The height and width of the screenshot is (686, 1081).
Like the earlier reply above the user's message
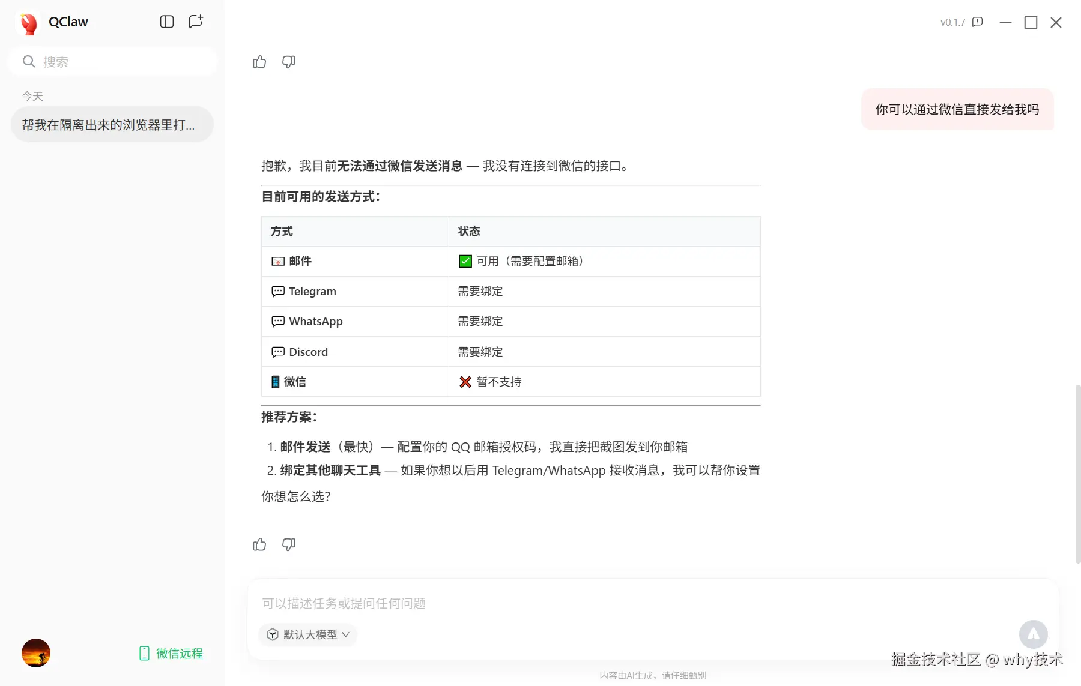(259, 62)
